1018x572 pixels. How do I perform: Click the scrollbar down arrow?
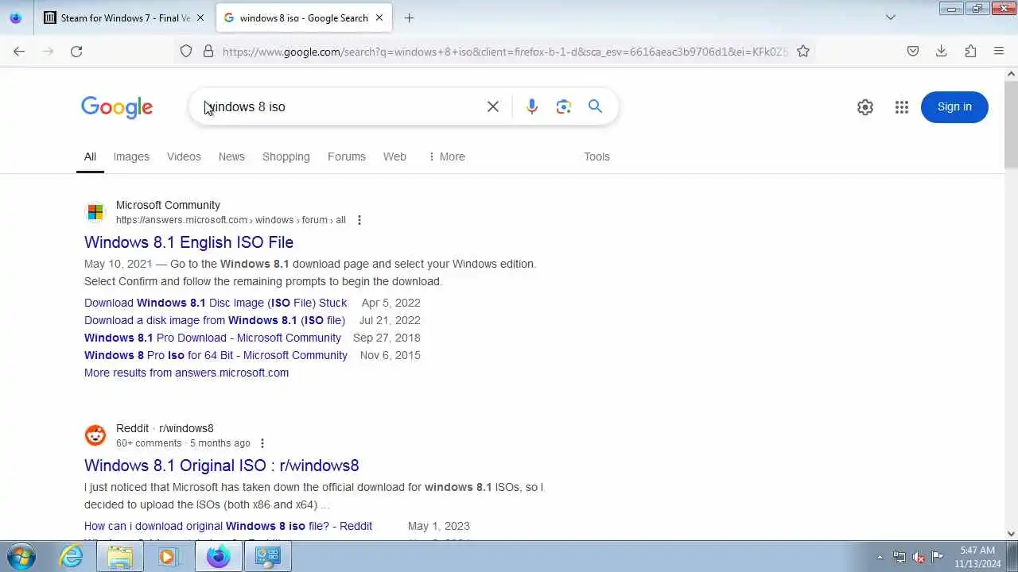pyautogui.click(x=1012, y=534)
